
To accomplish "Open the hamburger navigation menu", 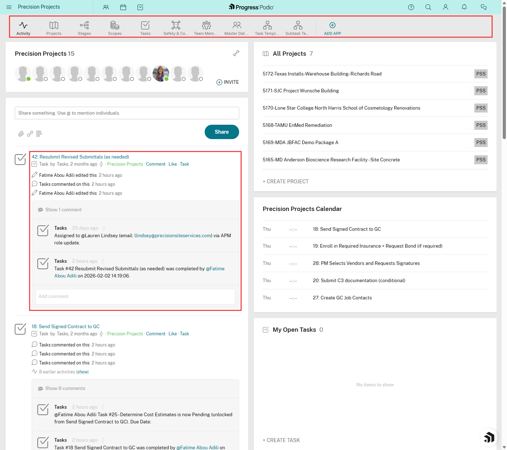I will tap(9, 7).
